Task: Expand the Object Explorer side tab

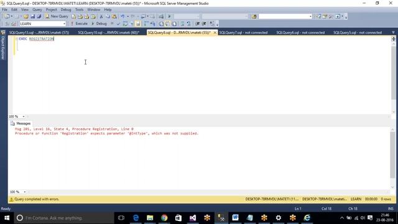Action: pos(3,45)
